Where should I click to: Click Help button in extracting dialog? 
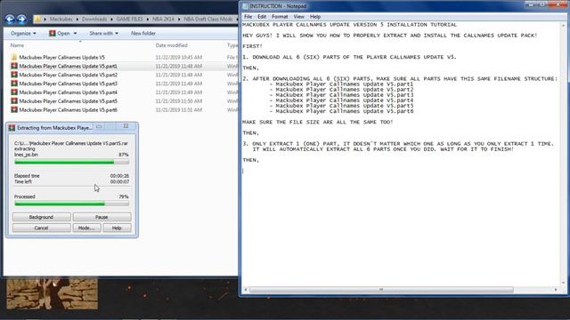pyautogui.click(x=117, y=228)
